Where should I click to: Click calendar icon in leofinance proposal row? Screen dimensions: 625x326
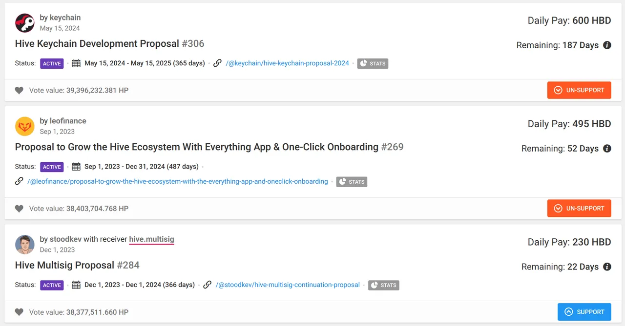click(76, 167)
